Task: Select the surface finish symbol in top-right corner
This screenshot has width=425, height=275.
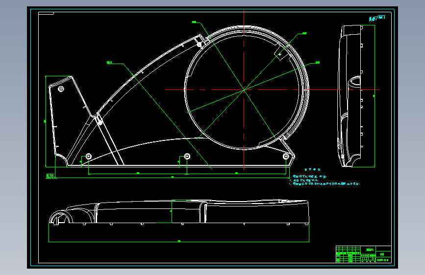Action: point(377,18)
